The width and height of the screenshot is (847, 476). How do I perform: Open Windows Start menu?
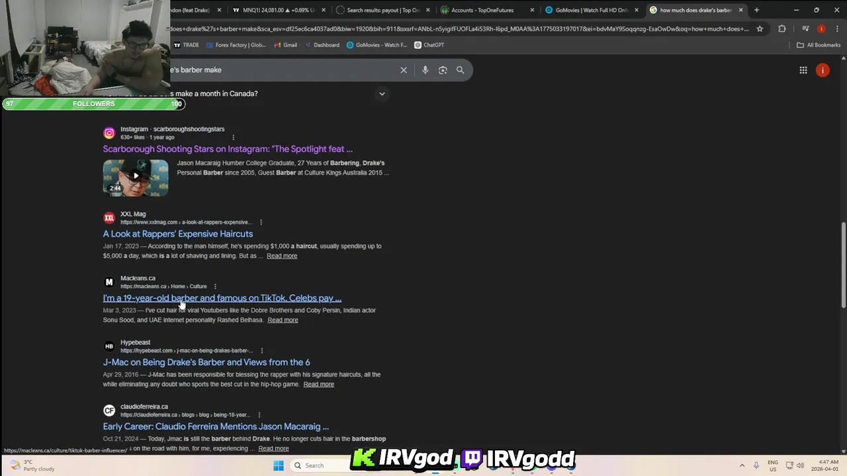click(x=279, y=465)
